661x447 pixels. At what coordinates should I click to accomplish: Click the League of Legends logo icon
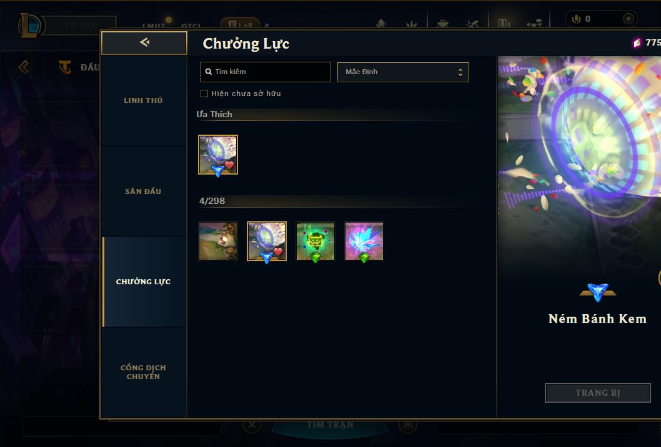30,26
